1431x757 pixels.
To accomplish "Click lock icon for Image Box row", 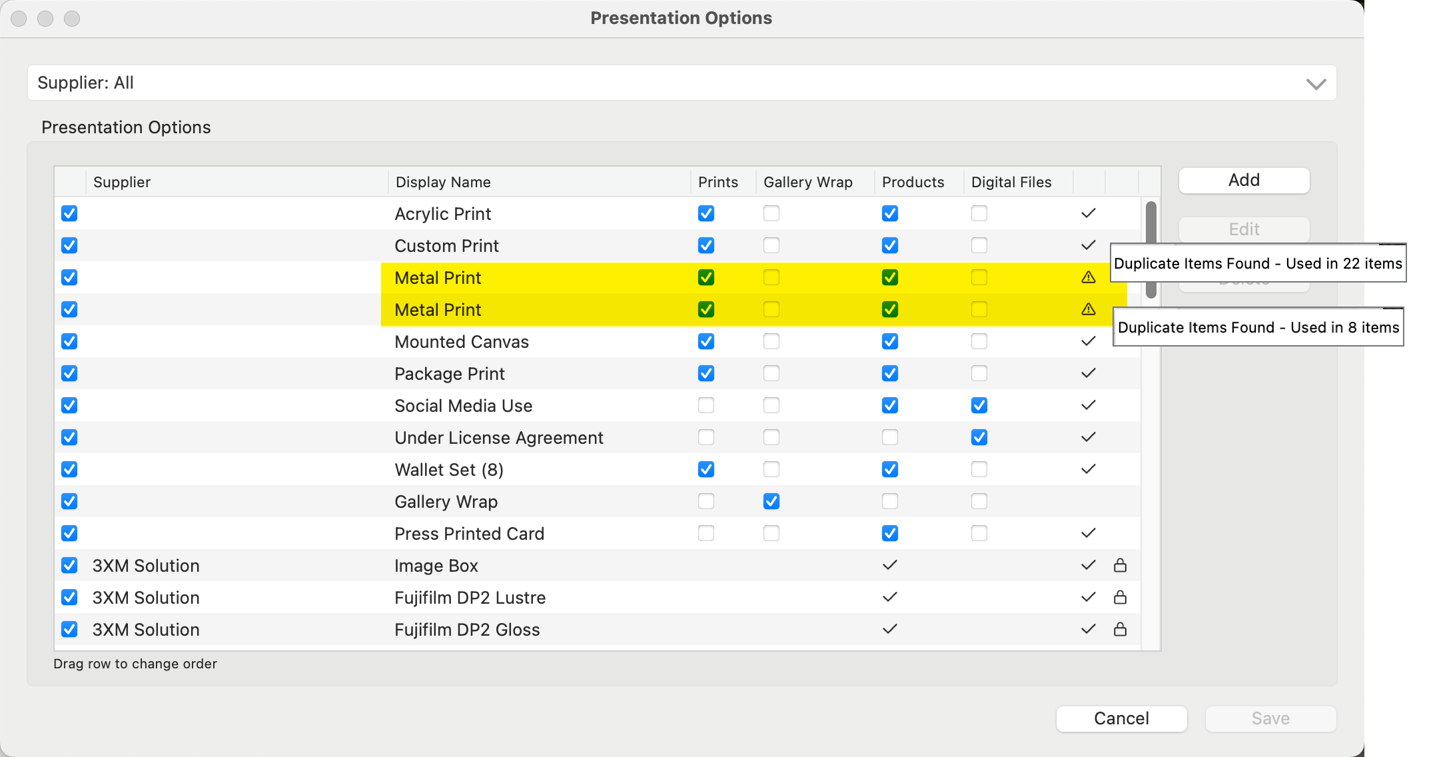I will point(1120,566).
